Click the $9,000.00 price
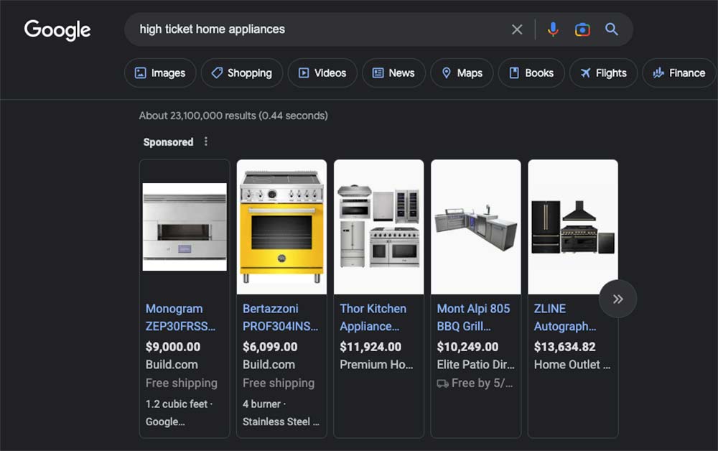This screenshot has height=451, width=718. (x=173, y=347)
